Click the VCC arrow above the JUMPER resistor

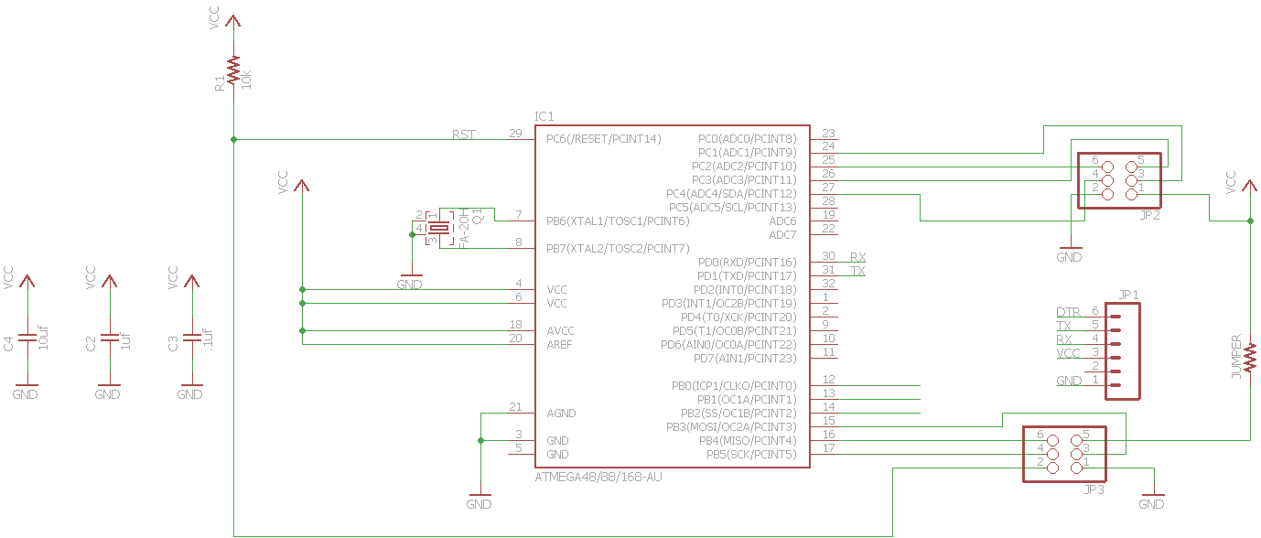tap(1250, 186)
